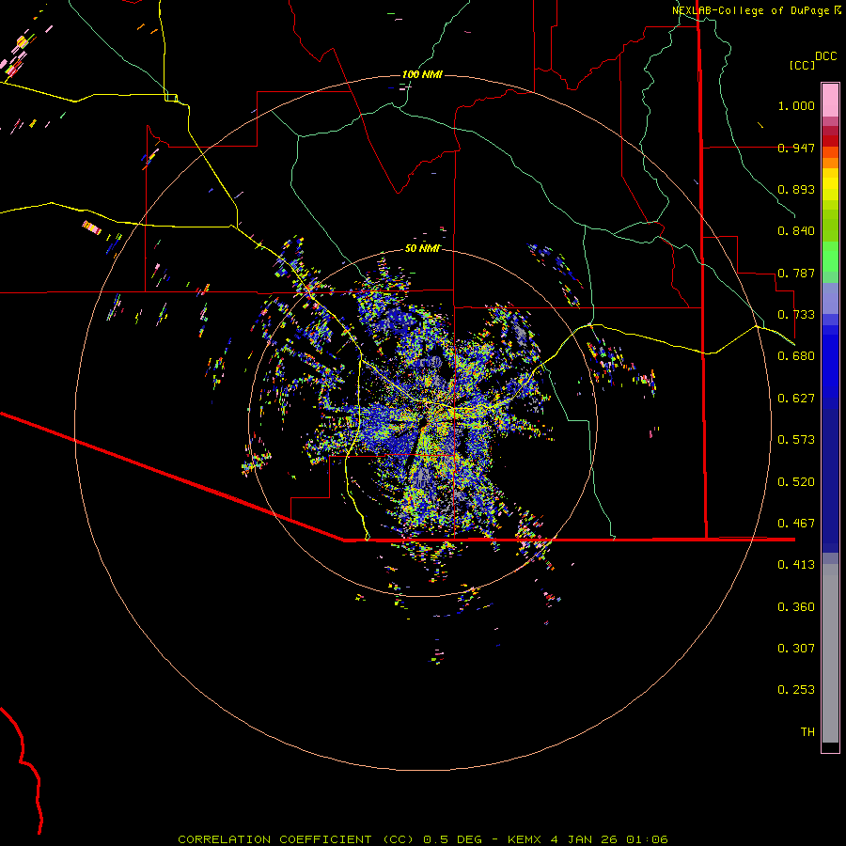Click the 100 NMI range ring label
The height and width of the screenshot is (846, 846).
422,74
